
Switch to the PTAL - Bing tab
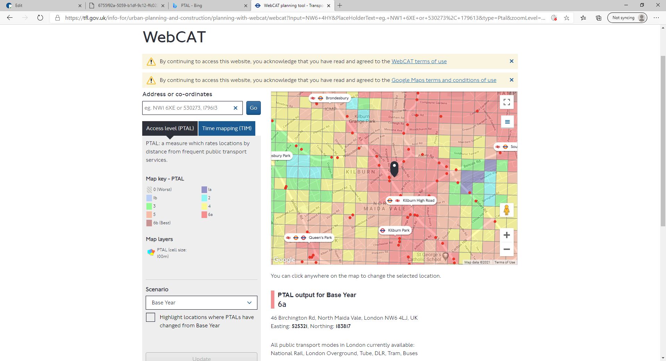(210, 6)
